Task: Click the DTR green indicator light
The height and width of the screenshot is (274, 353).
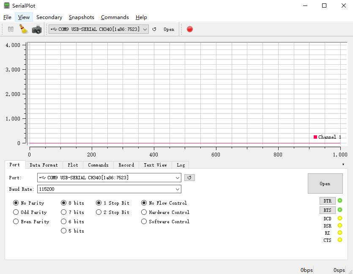Action: [x=340, y=201]
